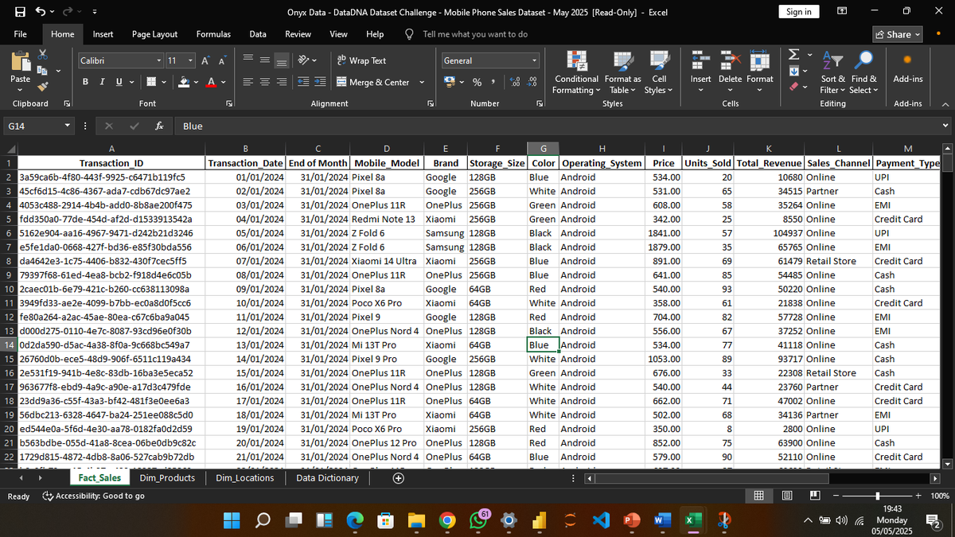Click the Sign in button
955x537 pixels.
[x=798, y=12]
